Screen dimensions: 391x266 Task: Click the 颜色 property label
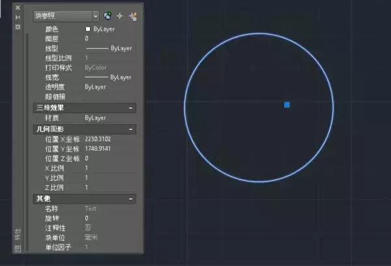point(51,29)
